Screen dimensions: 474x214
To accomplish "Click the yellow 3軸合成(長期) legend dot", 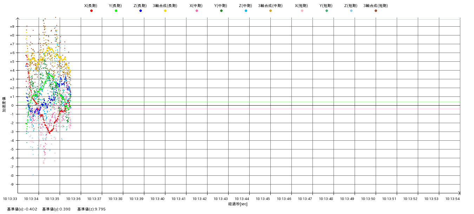I will click(165, 11).
